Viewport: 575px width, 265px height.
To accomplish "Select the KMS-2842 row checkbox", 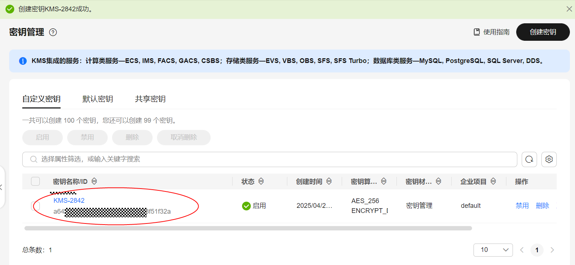I will pos(35,206).
